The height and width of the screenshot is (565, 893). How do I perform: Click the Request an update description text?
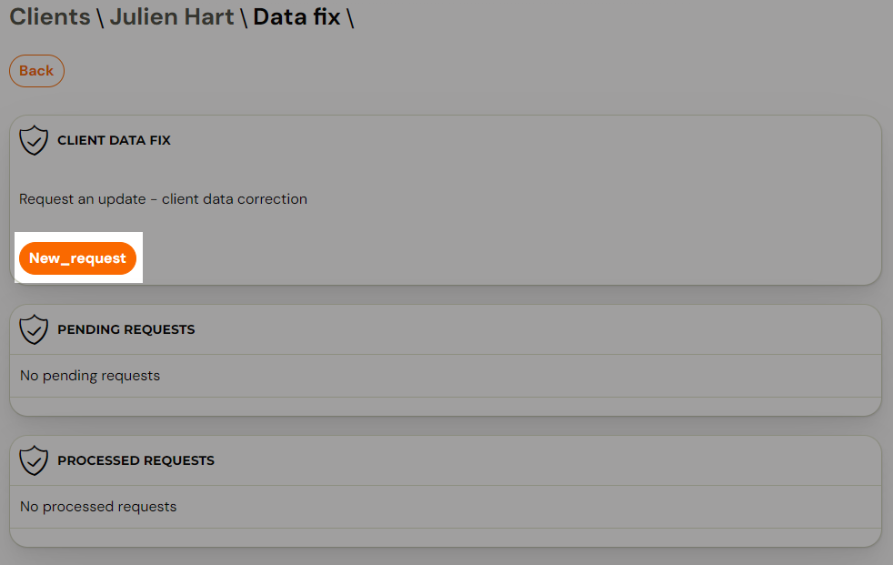(x=163, y=198)
